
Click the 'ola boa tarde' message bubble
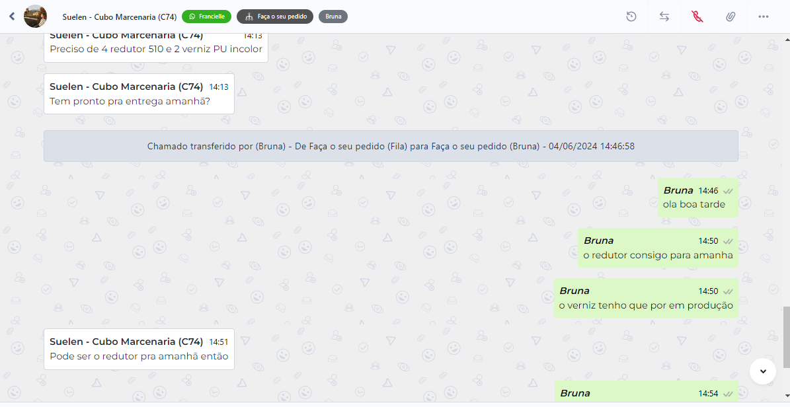(x=698, y=198)
